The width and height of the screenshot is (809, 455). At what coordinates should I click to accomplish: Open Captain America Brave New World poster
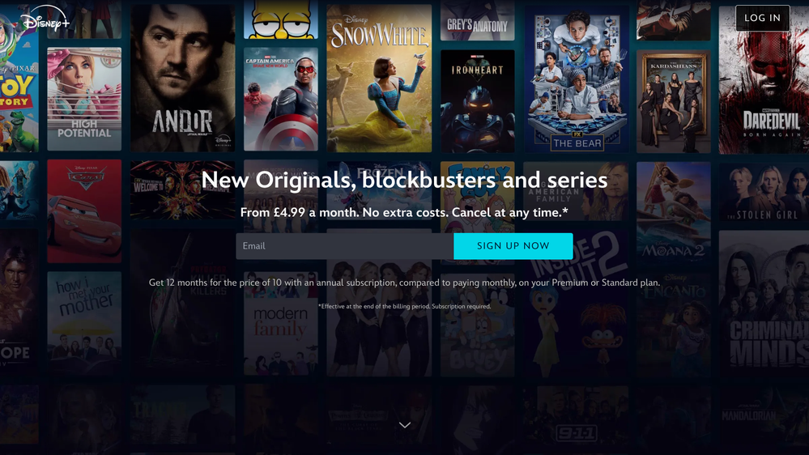pyautogui.click(x=281, y=99)
